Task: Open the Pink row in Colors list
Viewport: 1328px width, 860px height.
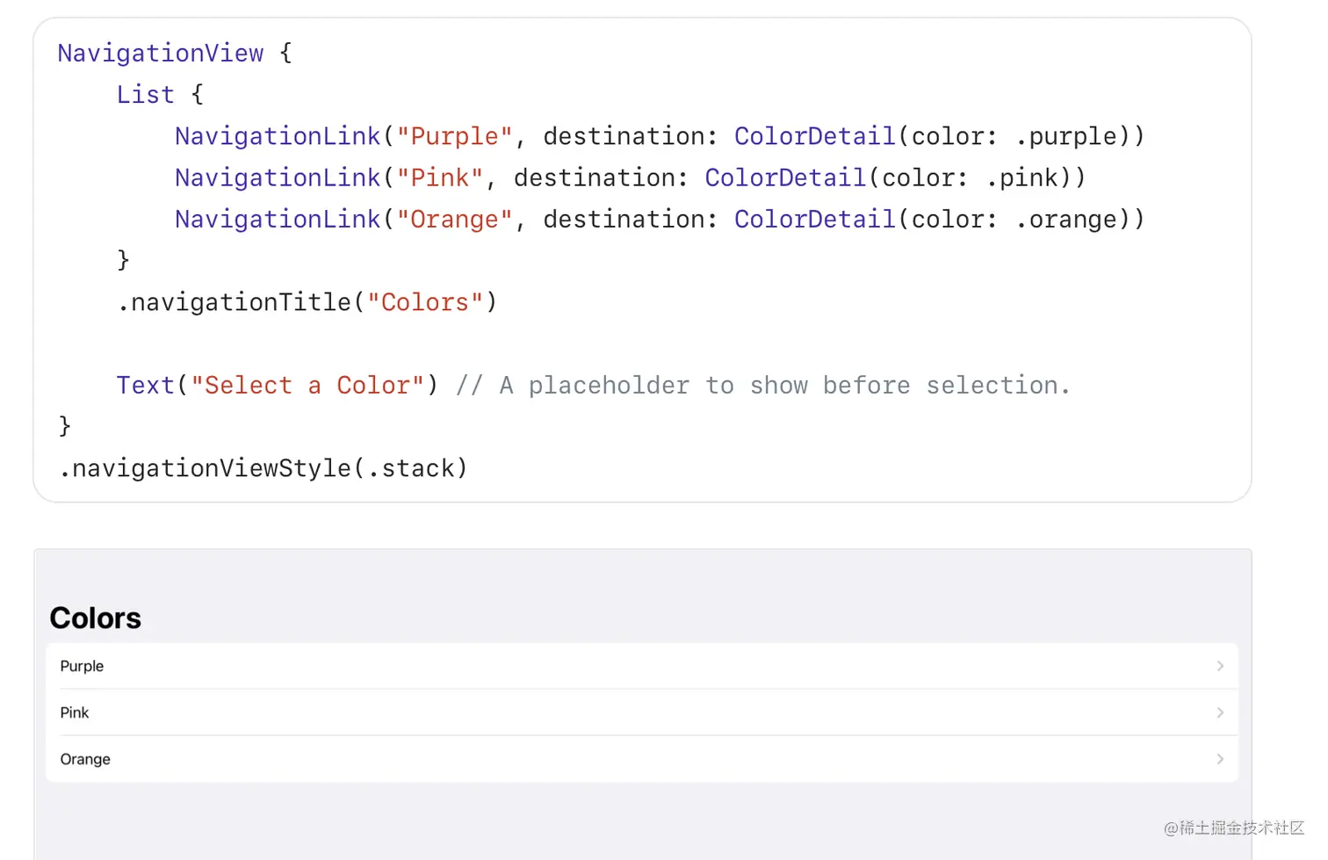Action: click(642, 712)
